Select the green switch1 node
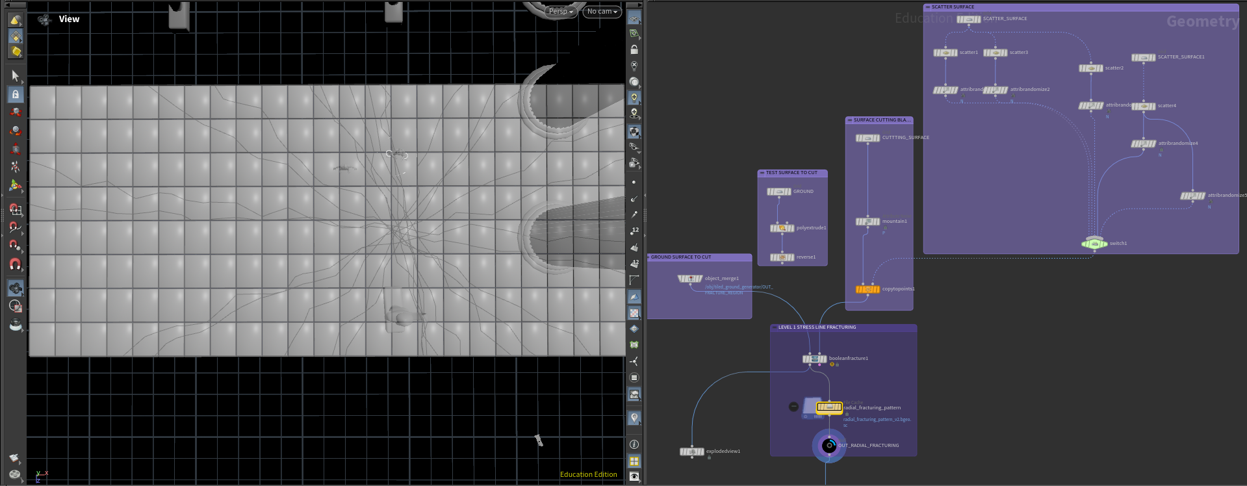 (x=1094, y=244)
